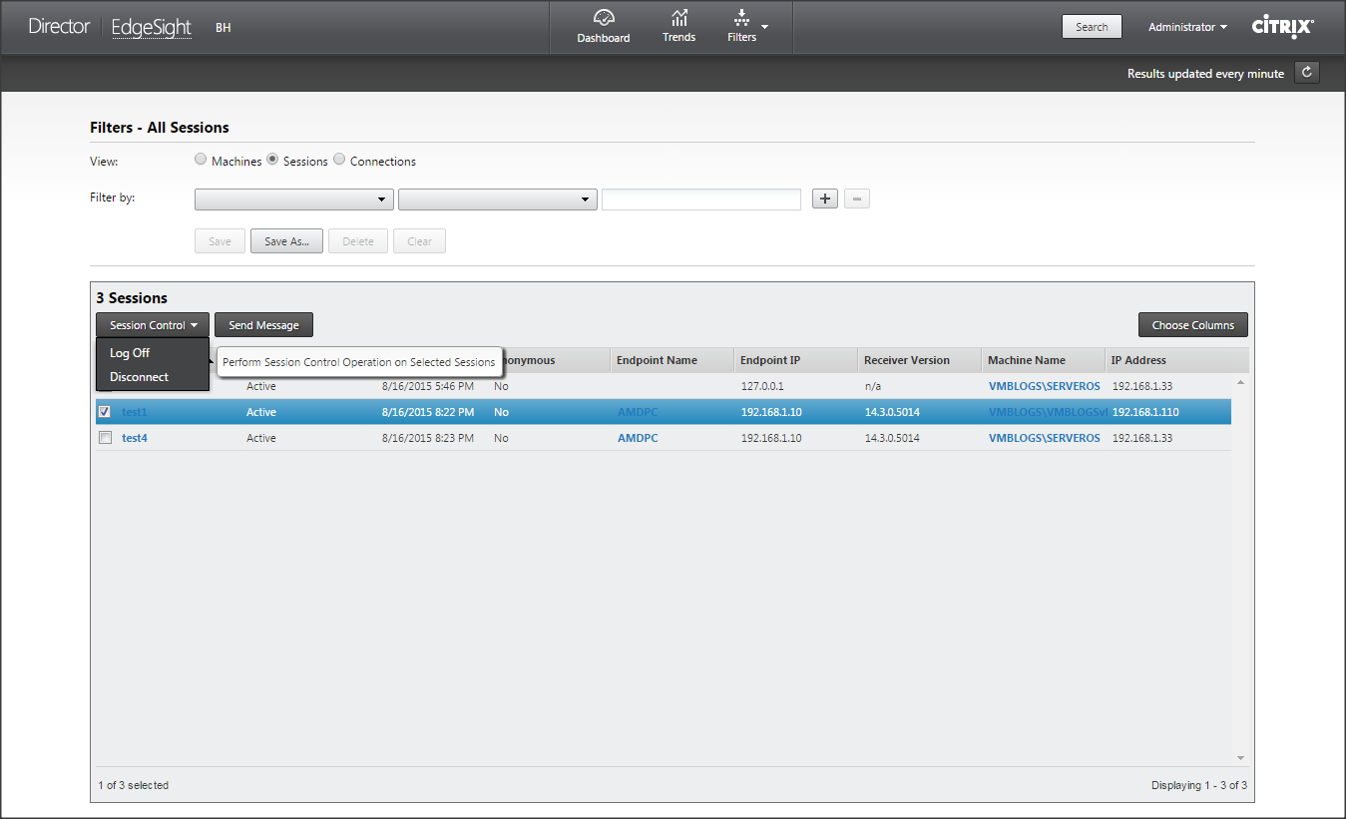Screen dimensions: 1346x819
Task: Click the refresh results icon
Action: [1306, 73]
